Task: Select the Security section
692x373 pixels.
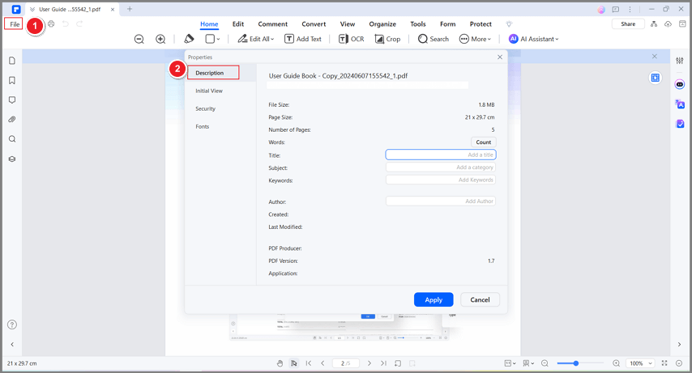Action: (205, 108)
